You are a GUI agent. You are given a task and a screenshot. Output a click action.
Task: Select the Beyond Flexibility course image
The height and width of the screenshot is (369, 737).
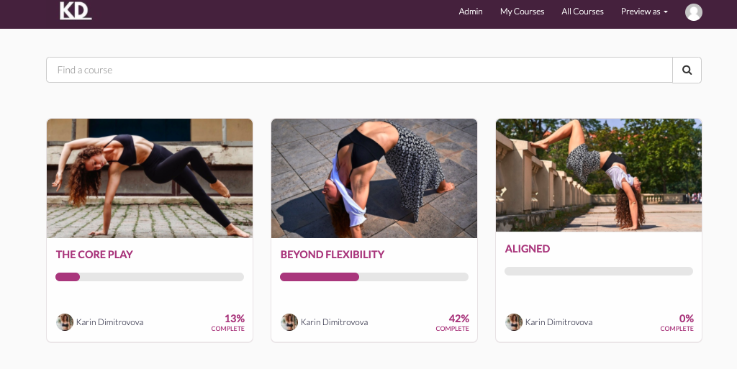[374, 178]
